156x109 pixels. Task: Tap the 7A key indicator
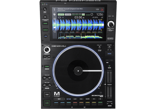pos(102,9)
